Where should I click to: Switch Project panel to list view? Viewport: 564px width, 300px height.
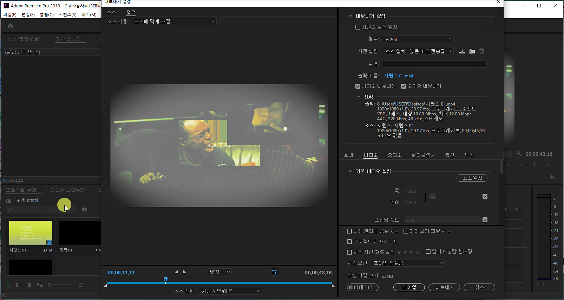[19, 285]
